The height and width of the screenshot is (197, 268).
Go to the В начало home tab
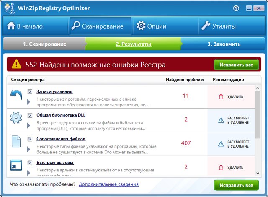click(x=26, y=26)
